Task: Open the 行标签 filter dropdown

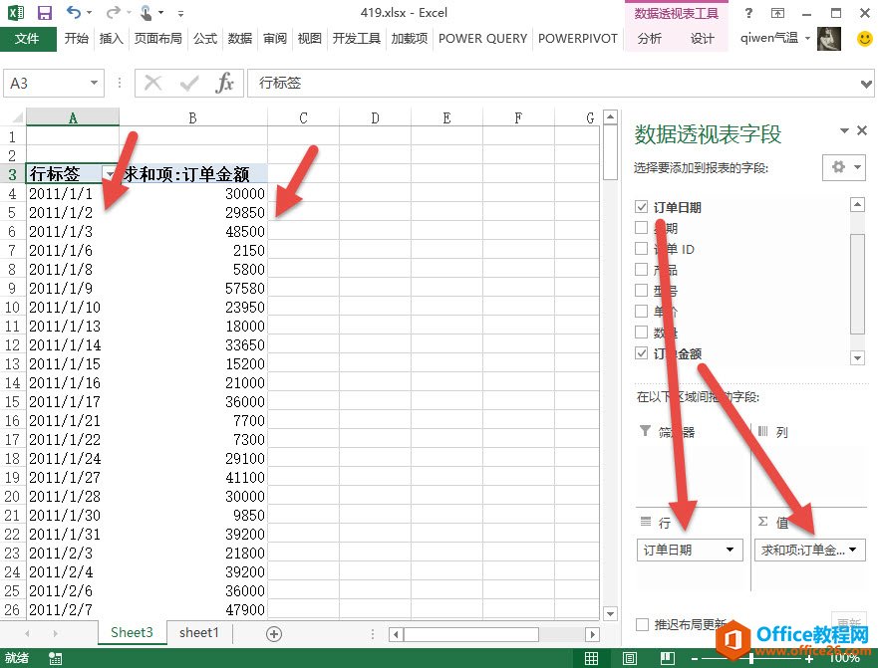Action: pyautogui.click(x=109, y=173)
